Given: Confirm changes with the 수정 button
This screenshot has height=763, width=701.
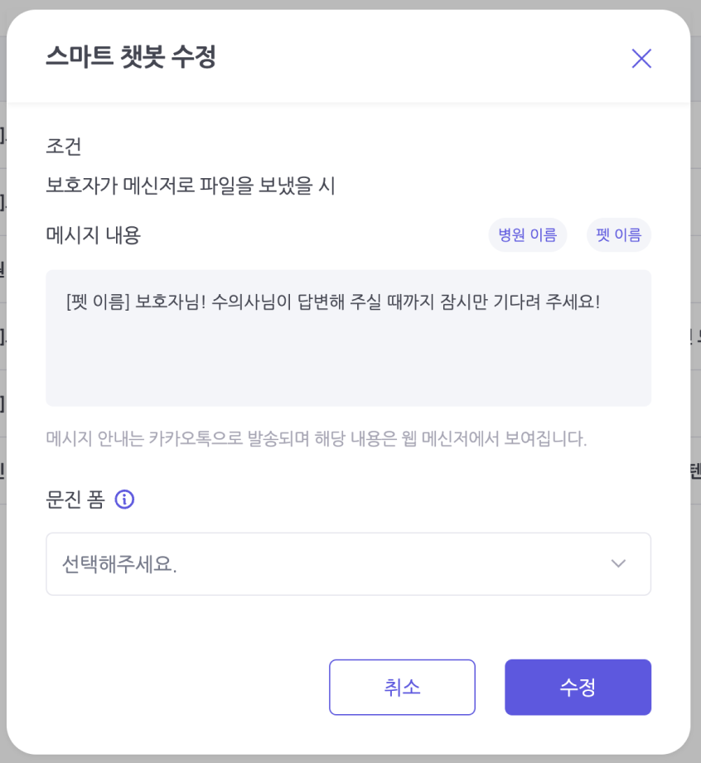Looking at the screenshot, I should (578, 687).
